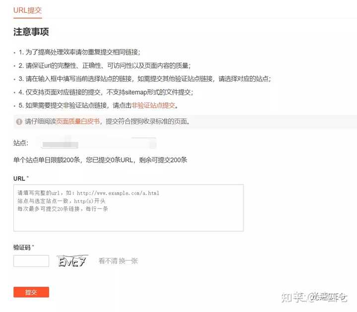
Task: Click the URL field label
Action: 19,179
